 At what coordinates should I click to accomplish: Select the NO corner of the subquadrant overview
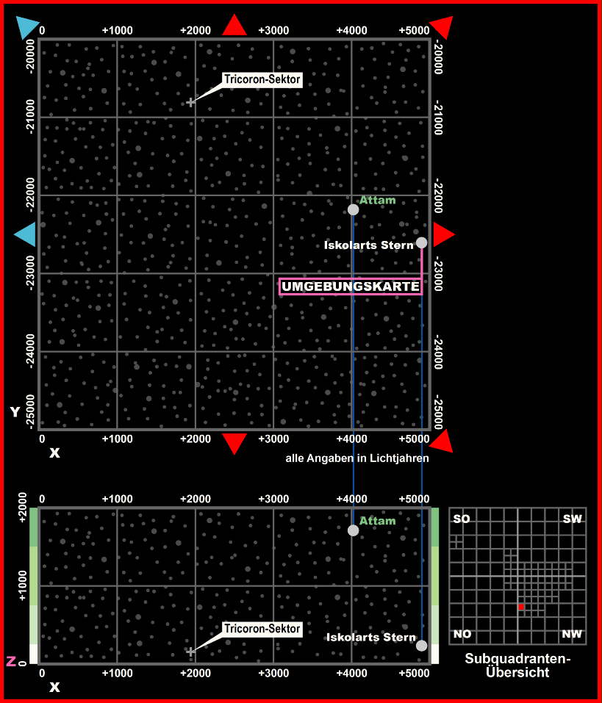462,634
